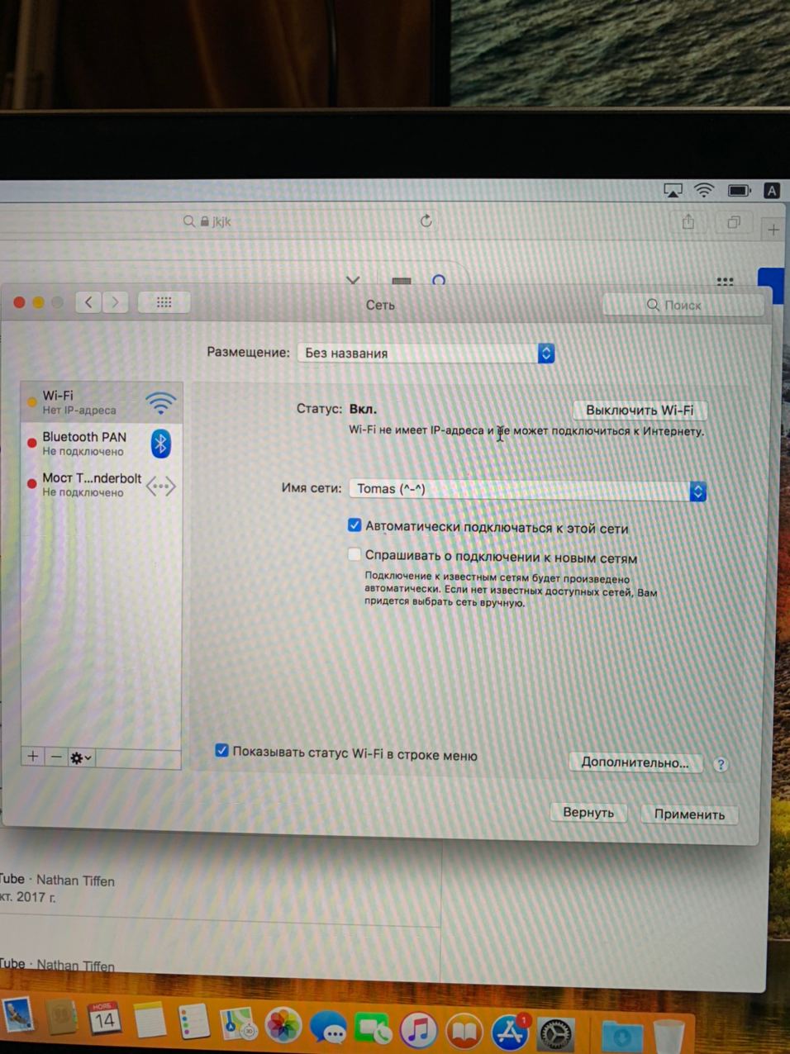Open Maps from the Dock

(239, 1024)
